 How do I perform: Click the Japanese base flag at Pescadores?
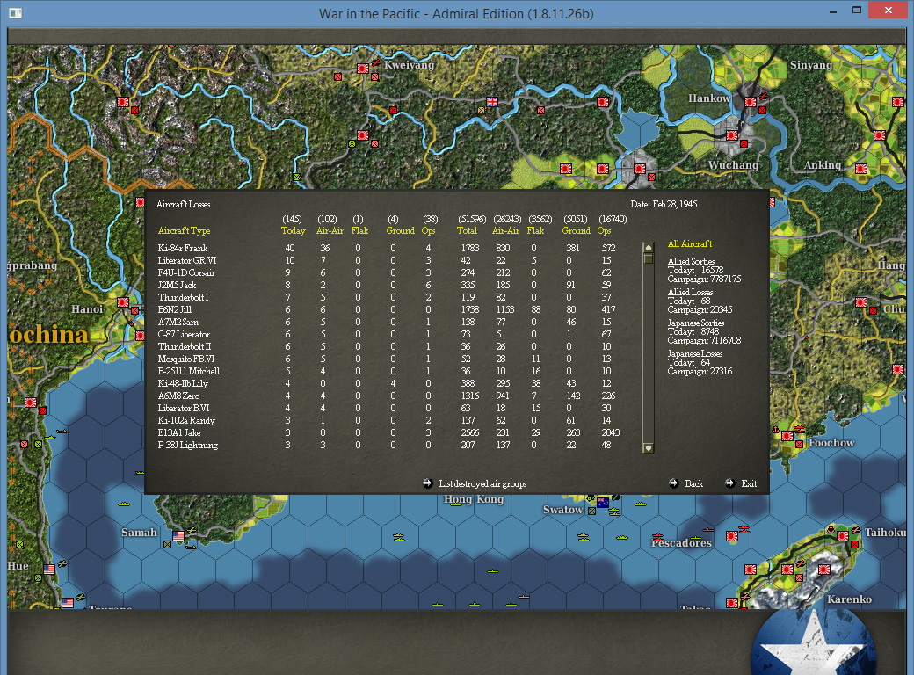tap(732, 536)
